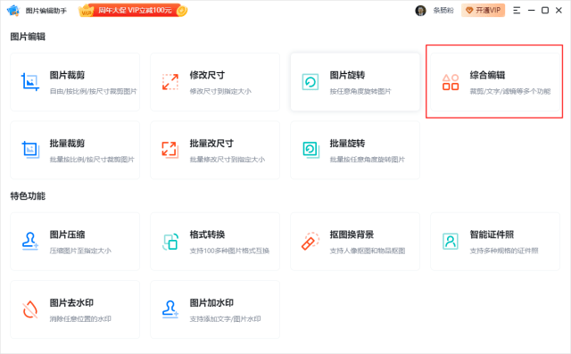The image size is (571, 354).
Task: Open 图片去水印 card title
Action: click(x=71, y=302)
